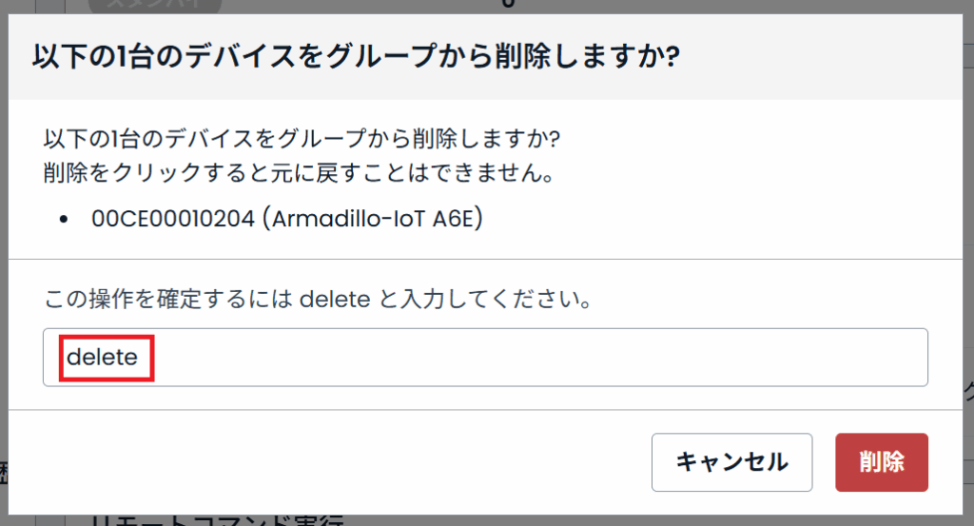Select device entry 00CE00010204 (Armadillo-IoT A6E)
Viewport: 974px width, 526px height.
pyautogui.click(x=288, y=218)
